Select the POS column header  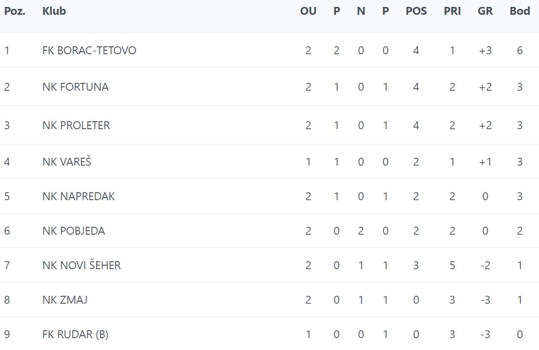416,11
